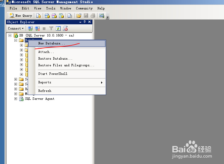Open the View menu
The width and height of the screenshot is (224, 164).
[38, 8]
